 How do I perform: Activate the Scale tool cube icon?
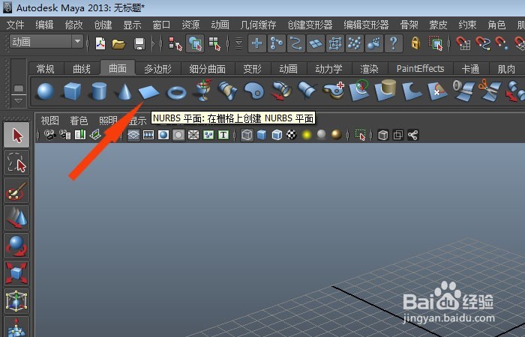pyautogui.click(x=16, y=273)
